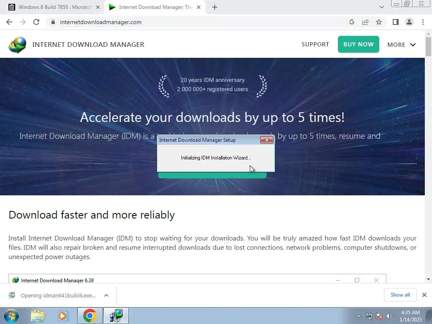
Task: Open the Windows Start menu
Action: (11, 316)
